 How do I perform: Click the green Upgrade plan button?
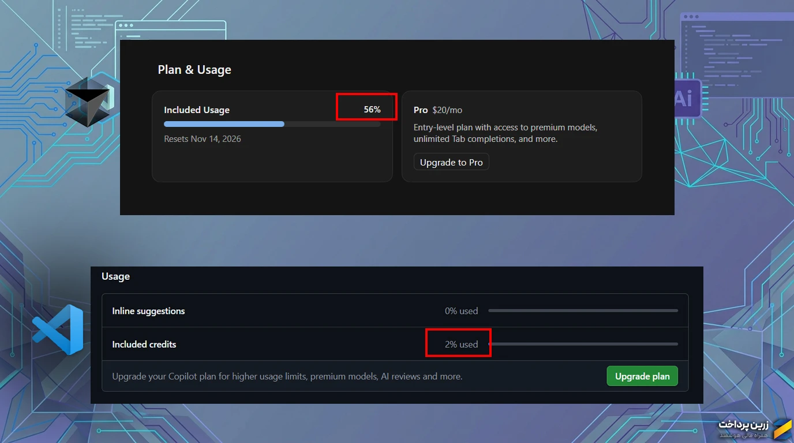coord(642,376)
